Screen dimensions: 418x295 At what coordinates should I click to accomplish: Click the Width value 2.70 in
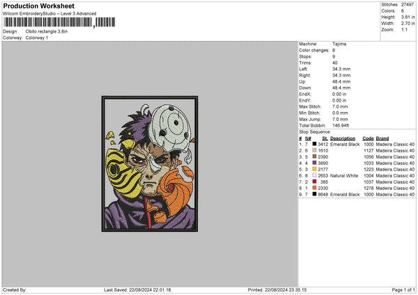[x=408, y=24]
